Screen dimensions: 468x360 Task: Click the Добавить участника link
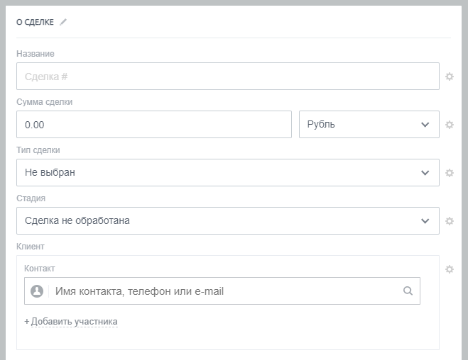[74, 322]
